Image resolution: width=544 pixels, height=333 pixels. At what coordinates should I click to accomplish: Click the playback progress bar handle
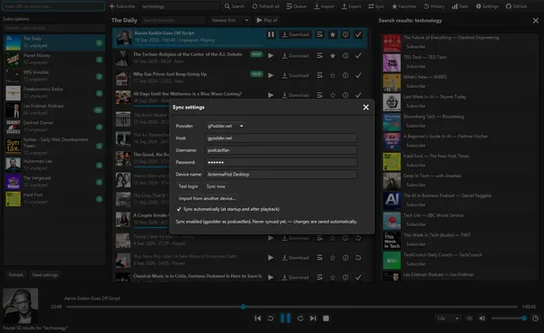pos(243,307)
